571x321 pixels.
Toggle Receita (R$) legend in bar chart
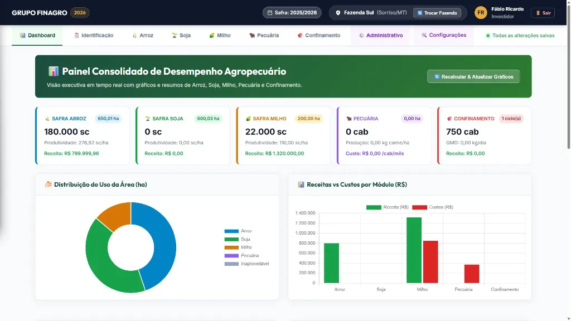coord(388,207)
